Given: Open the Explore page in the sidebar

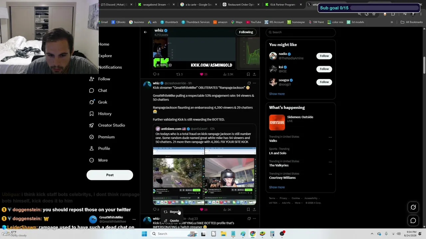Looking at the screenshot, I should [x=105, y=56].
